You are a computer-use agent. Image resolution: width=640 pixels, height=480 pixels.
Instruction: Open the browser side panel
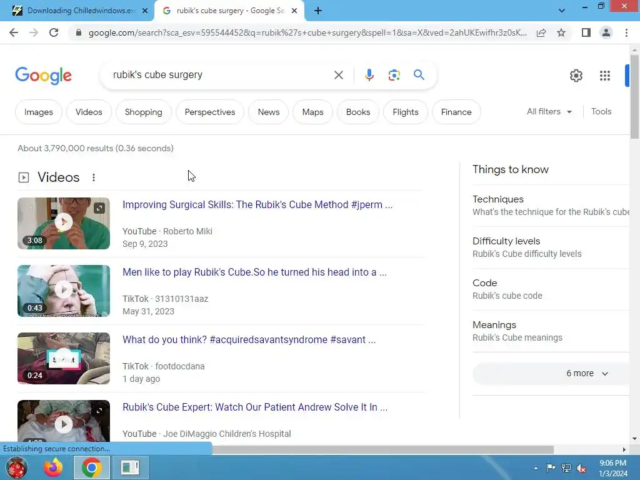[x=586, y=32]
